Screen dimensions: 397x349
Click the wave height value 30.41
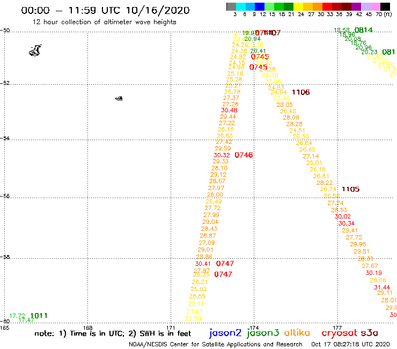[203, 264]
